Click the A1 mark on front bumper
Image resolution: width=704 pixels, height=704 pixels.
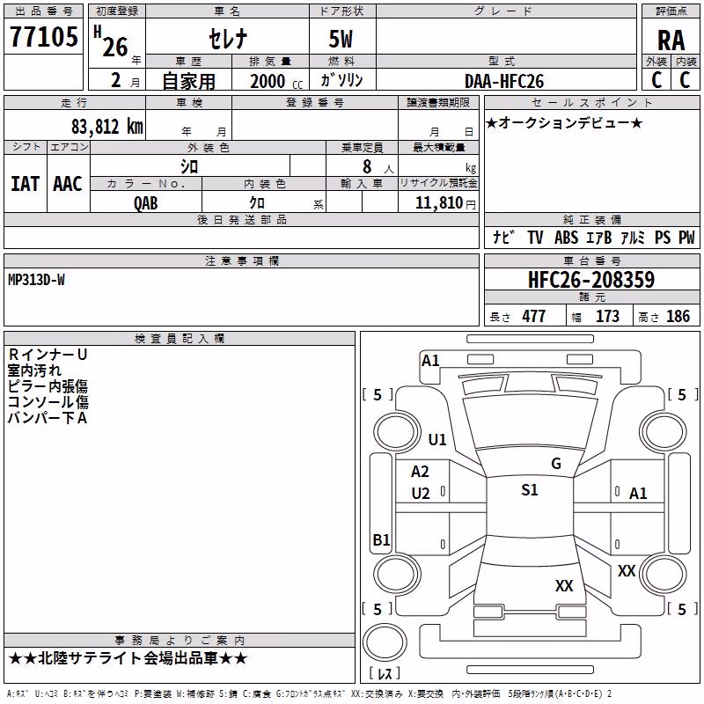coord(430,361)
